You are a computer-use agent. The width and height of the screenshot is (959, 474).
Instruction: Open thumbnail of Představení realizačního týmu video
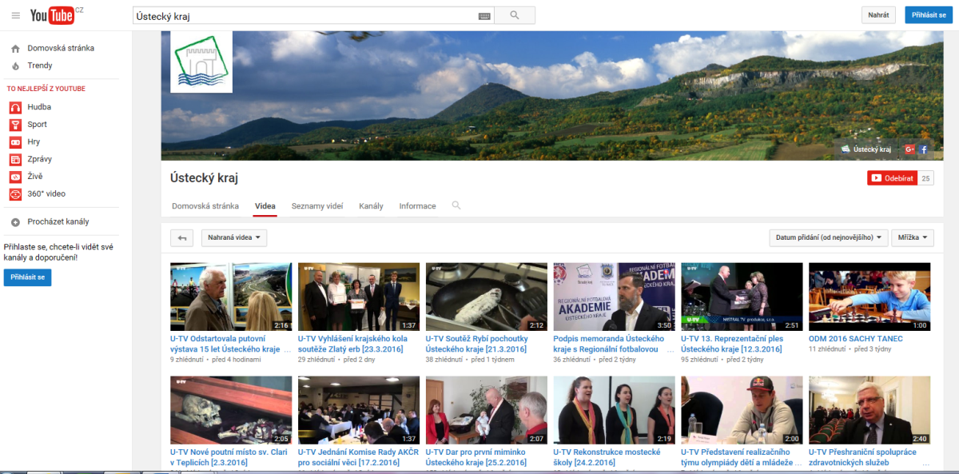(x=742, y=410)
